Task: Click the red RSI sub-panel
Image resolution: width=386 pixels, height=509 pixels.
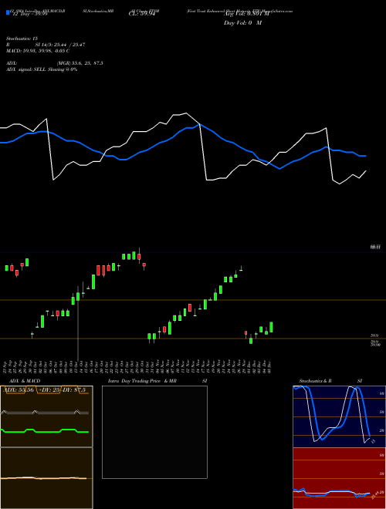Action: click(339, 478)
